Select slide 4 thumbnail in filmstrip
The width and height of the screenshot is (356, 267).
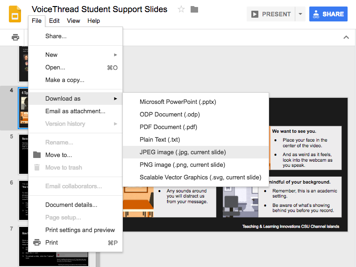point(23,108)
